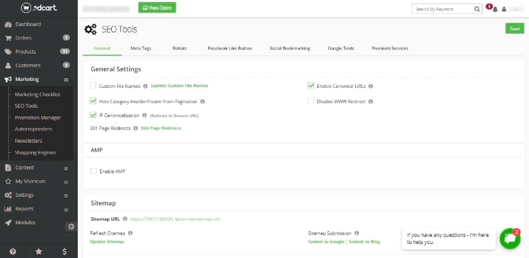The width and height of the screenshot is (529, 258).
Task: Tick the Enable AMP checkbox
Action: pos(94,171)
